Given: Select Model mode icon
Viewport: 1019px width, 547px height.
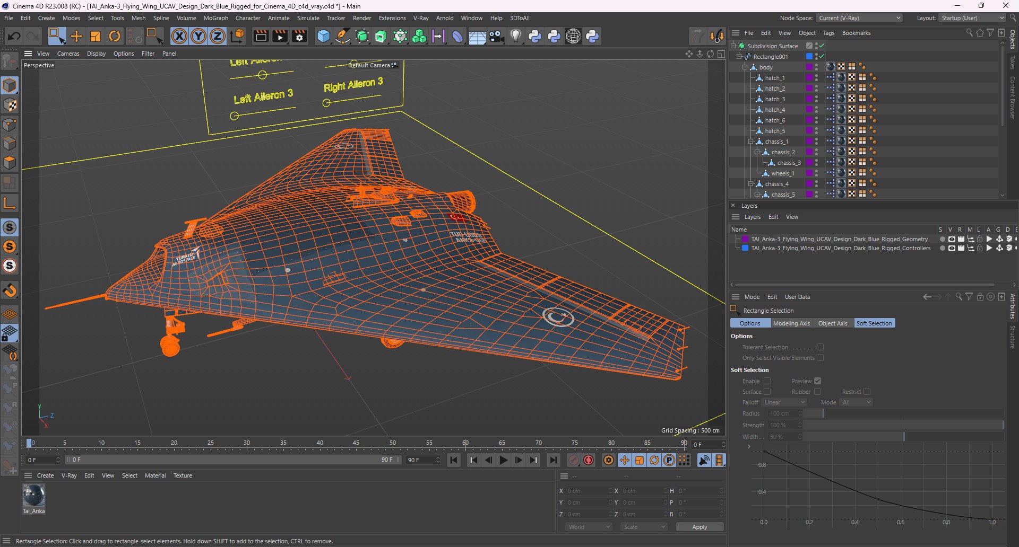Looking at the screenshot, I should 10,85.
